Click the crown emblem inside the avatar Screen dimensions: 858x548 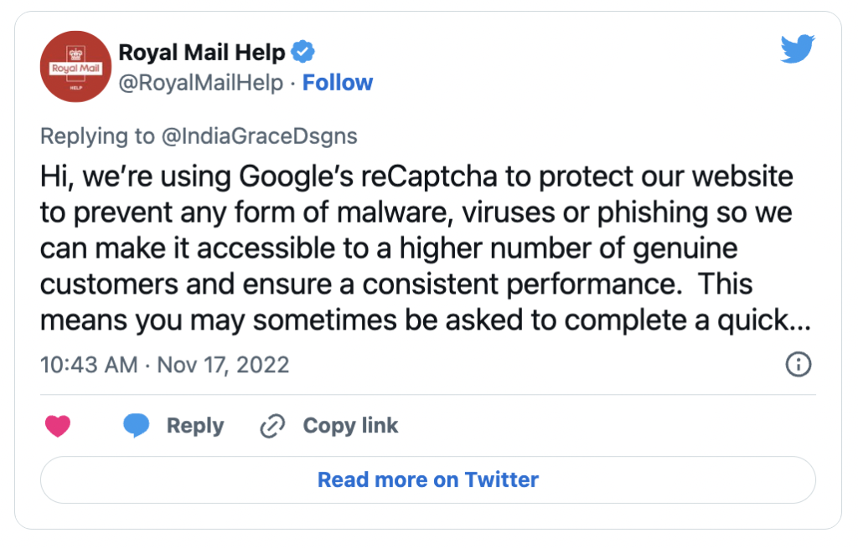pos(75,54)
